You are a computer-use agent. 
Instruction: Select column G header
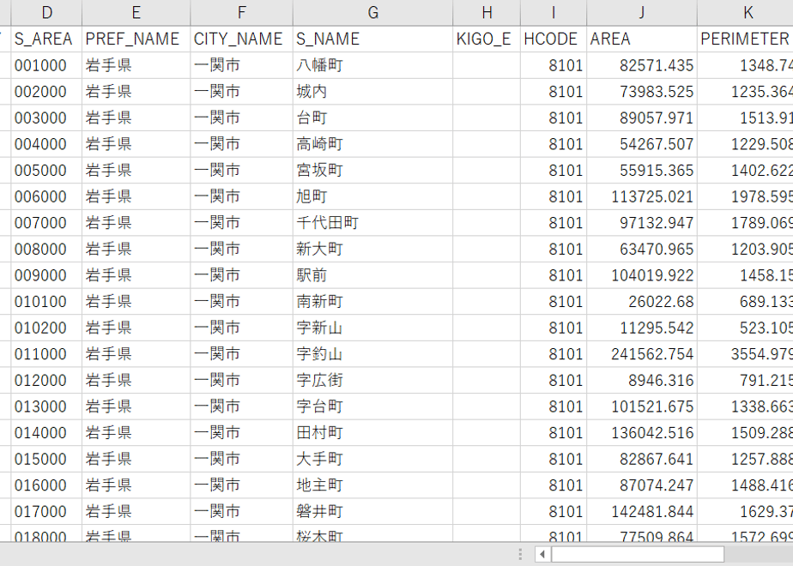point(373,13)
